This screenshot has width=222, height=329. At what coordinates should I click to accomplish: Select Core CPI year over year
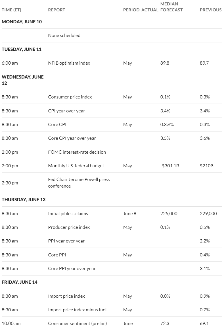[72, 138]
